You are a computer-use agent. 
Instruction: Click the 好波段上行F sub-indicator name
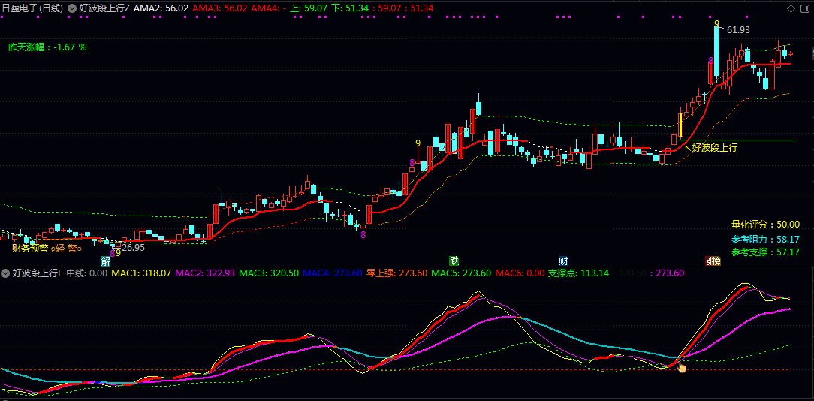[x=38, y=273]
